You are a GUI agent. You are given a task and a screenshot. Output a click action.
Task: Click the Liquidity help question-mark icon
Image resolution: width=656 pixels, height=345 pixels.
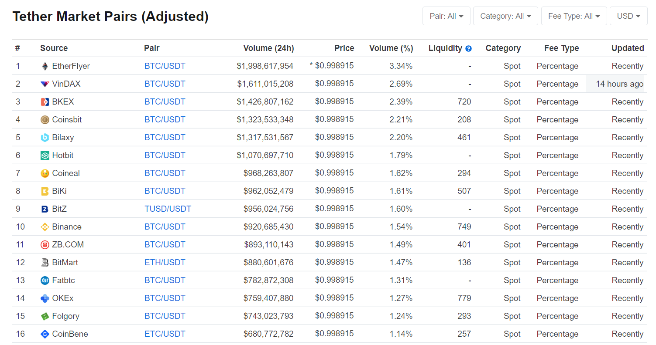[x=469, y=48]
